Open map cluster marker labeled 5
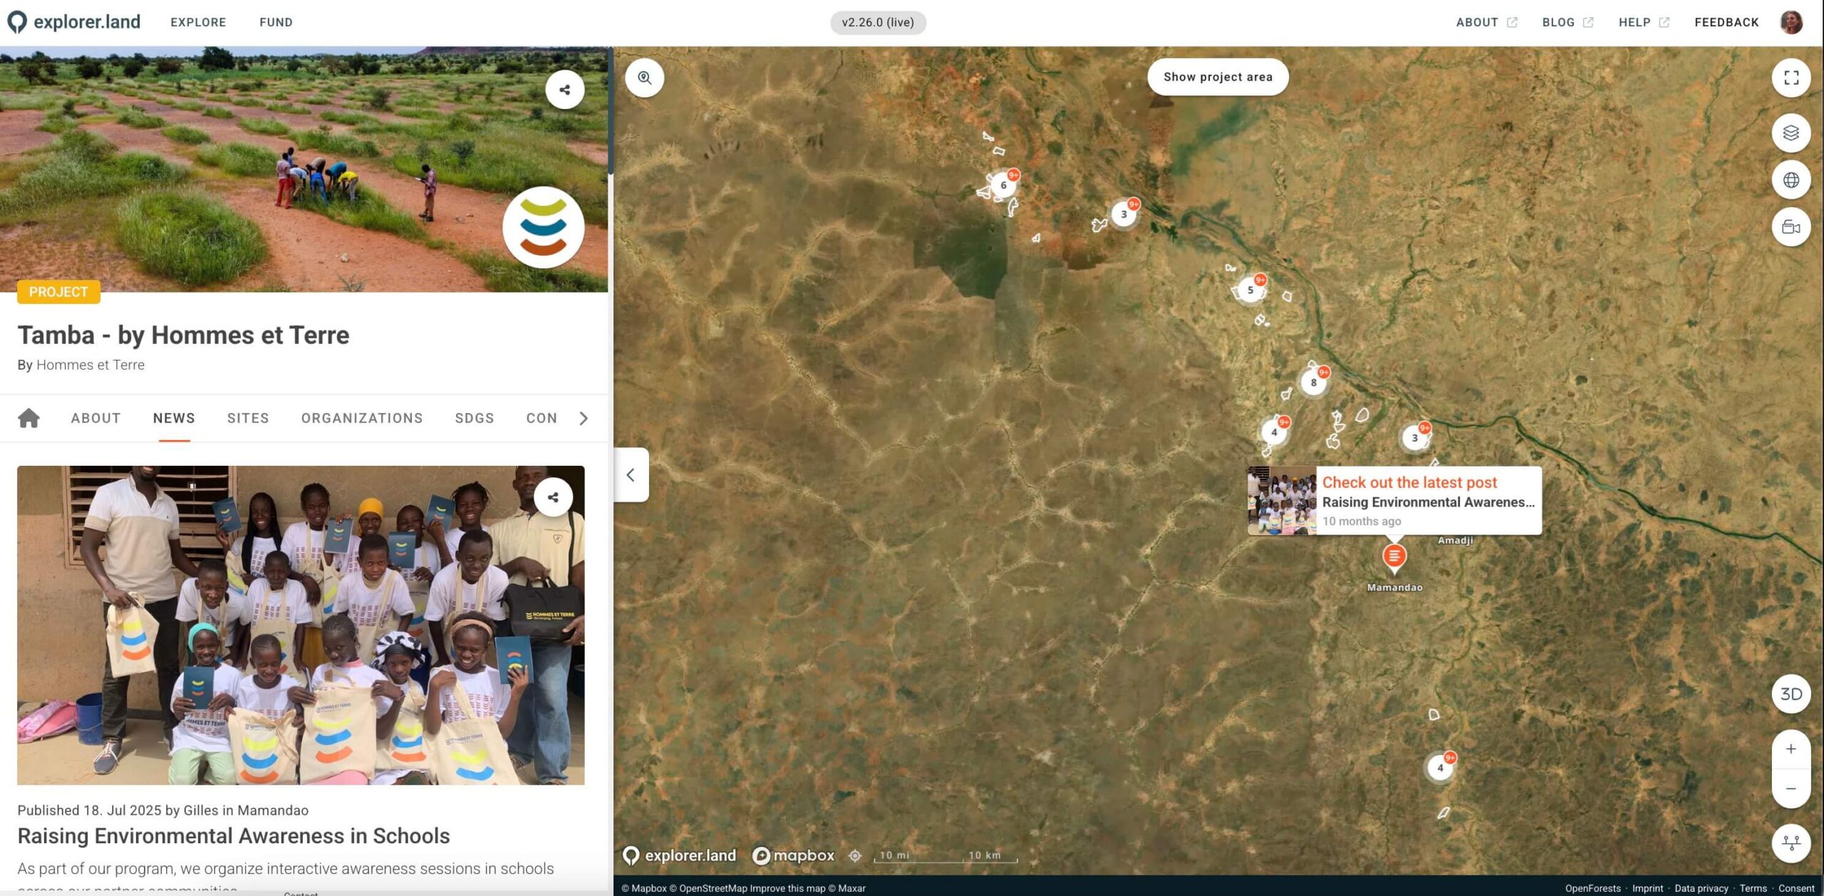The image size is (1824, 896). [1250, 290]
